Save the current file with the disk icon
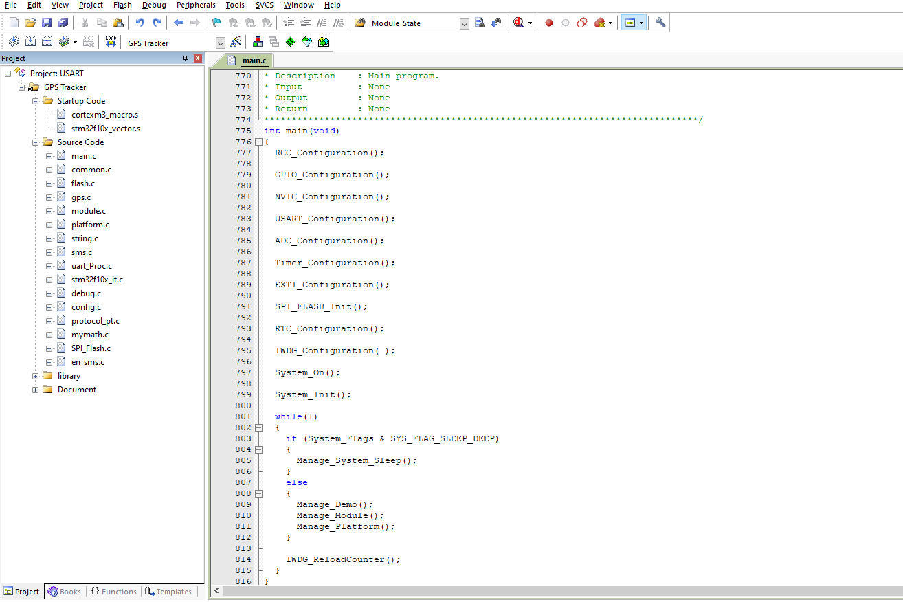 47,23
